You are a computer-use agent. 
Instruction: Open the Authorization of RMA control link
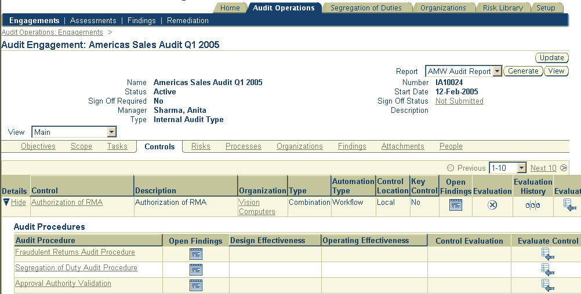67,203
